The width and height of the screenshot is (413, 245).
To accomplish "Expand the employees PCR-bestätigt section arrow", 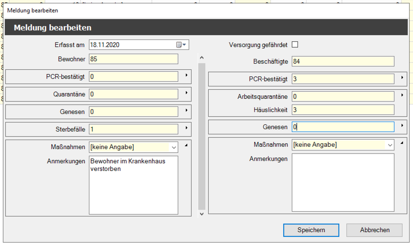I will tap(402, 77).
